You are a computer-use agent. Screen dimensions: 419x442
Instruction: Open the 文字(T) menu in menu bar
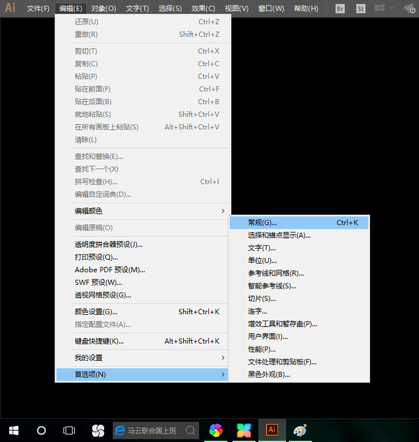(138, 8)
